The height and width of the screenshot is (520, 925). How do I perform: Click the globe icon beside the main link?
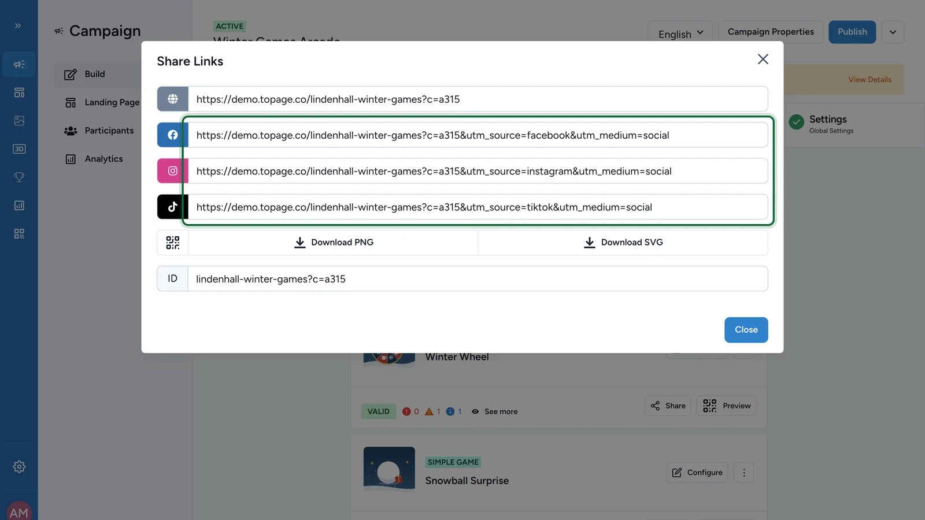173,99
